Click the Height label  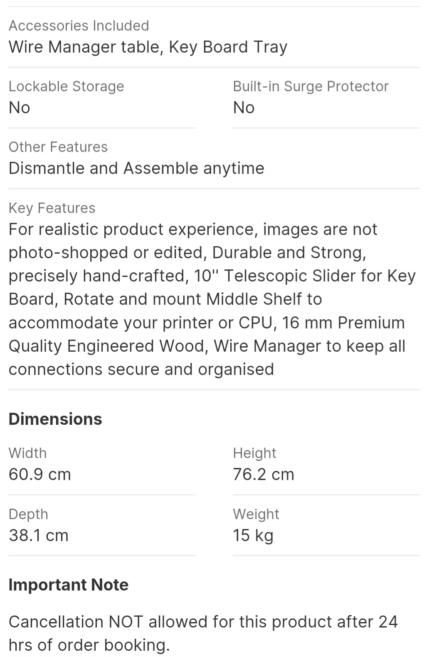tap(254, 453)
